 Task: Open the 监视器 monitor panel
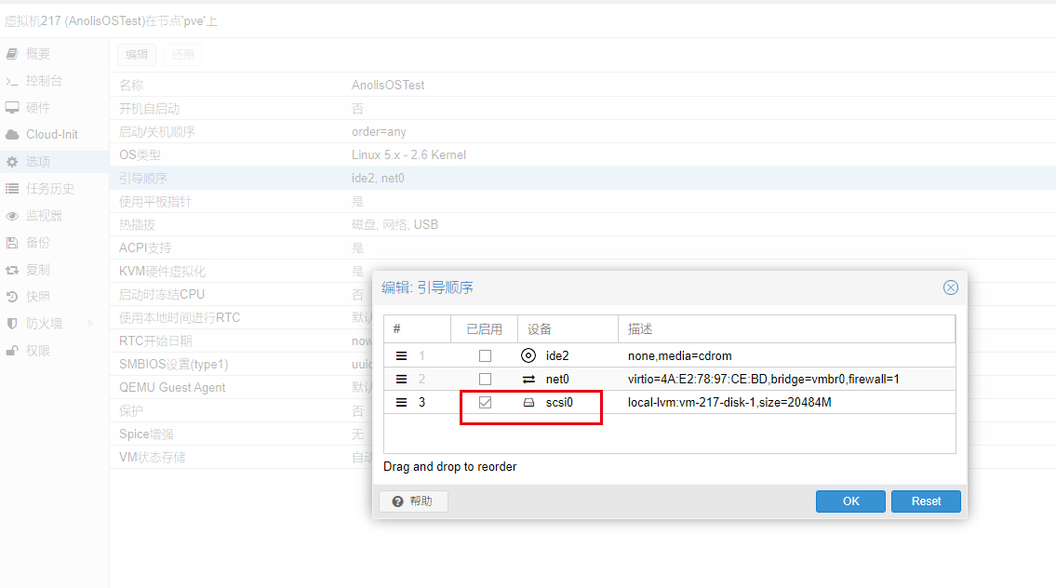tap(42, 214)
